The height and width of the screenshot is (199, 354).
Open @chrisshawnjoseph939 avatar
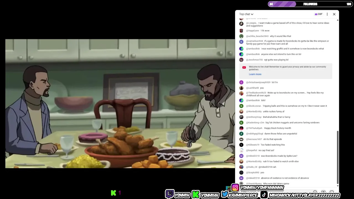[241, 82]
